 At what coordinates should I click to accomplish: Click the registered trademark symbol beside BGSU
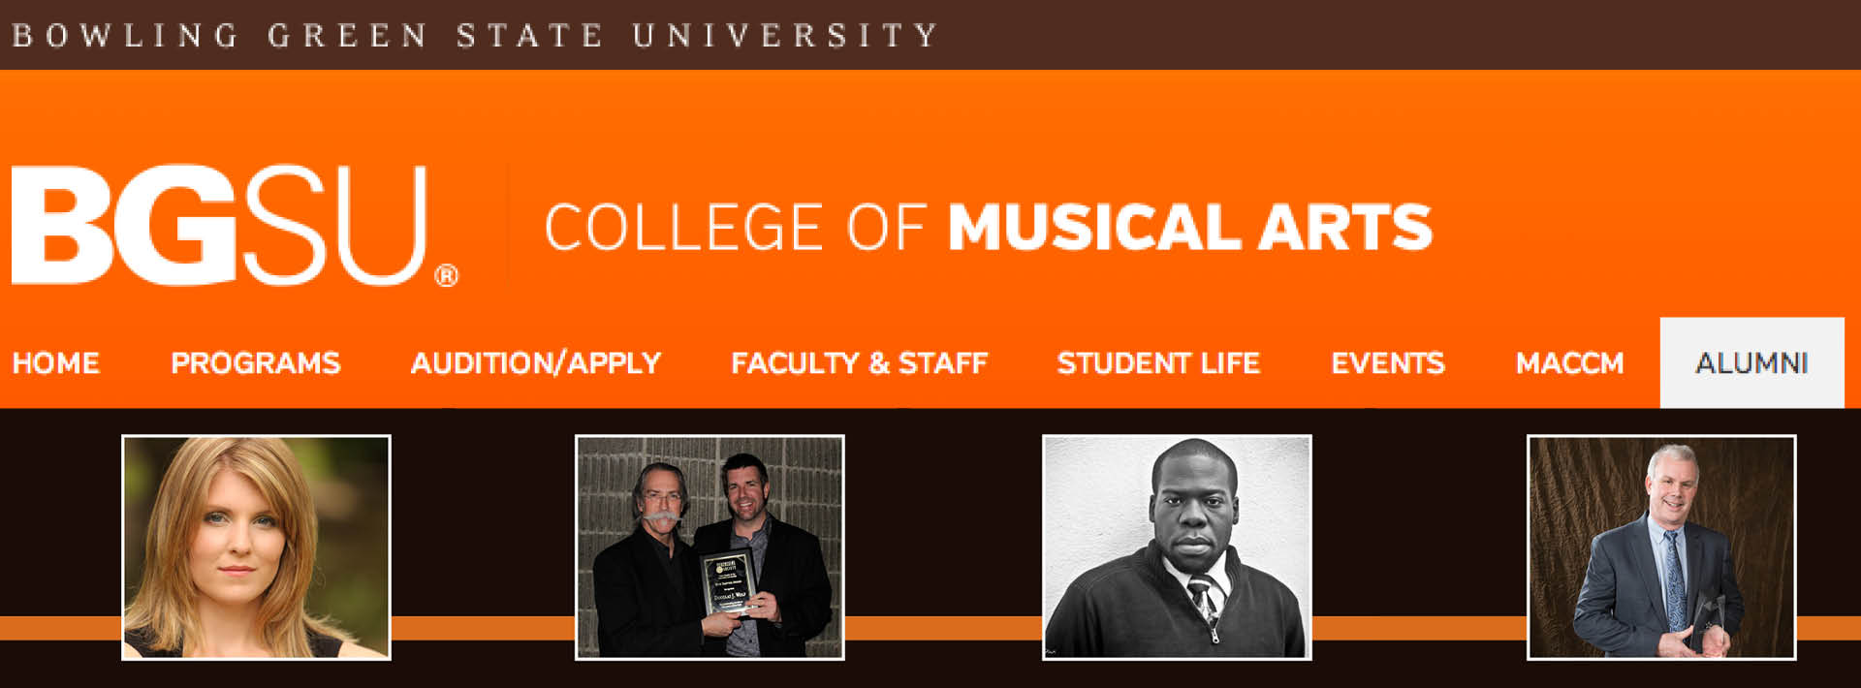click(446, 276)
